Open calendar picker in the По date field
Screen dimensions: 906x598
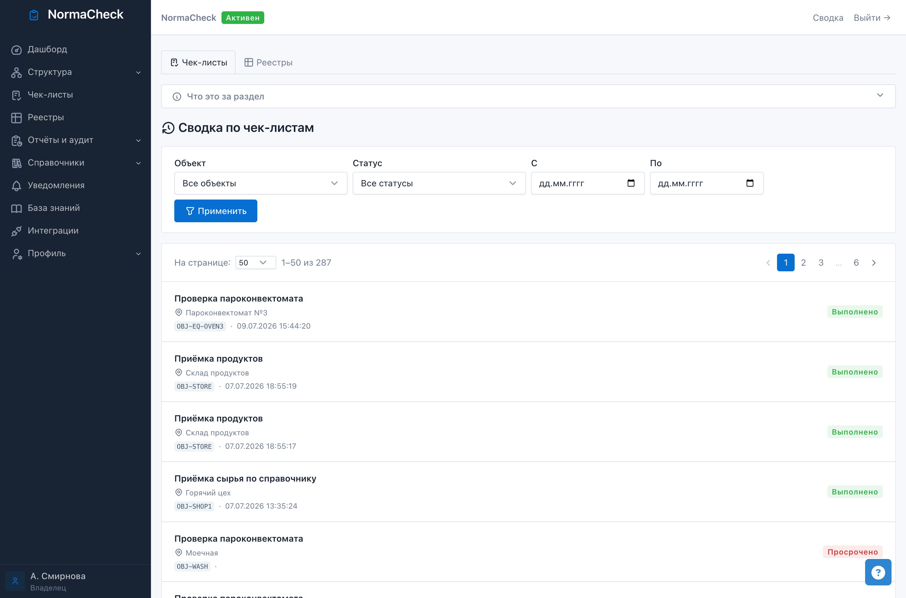click(x=750, y=183)
